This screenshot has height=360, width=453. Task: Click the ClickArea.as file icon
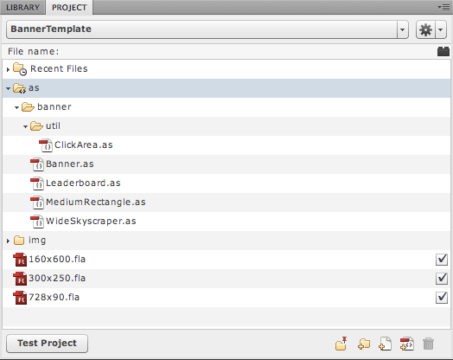point(46,145)
